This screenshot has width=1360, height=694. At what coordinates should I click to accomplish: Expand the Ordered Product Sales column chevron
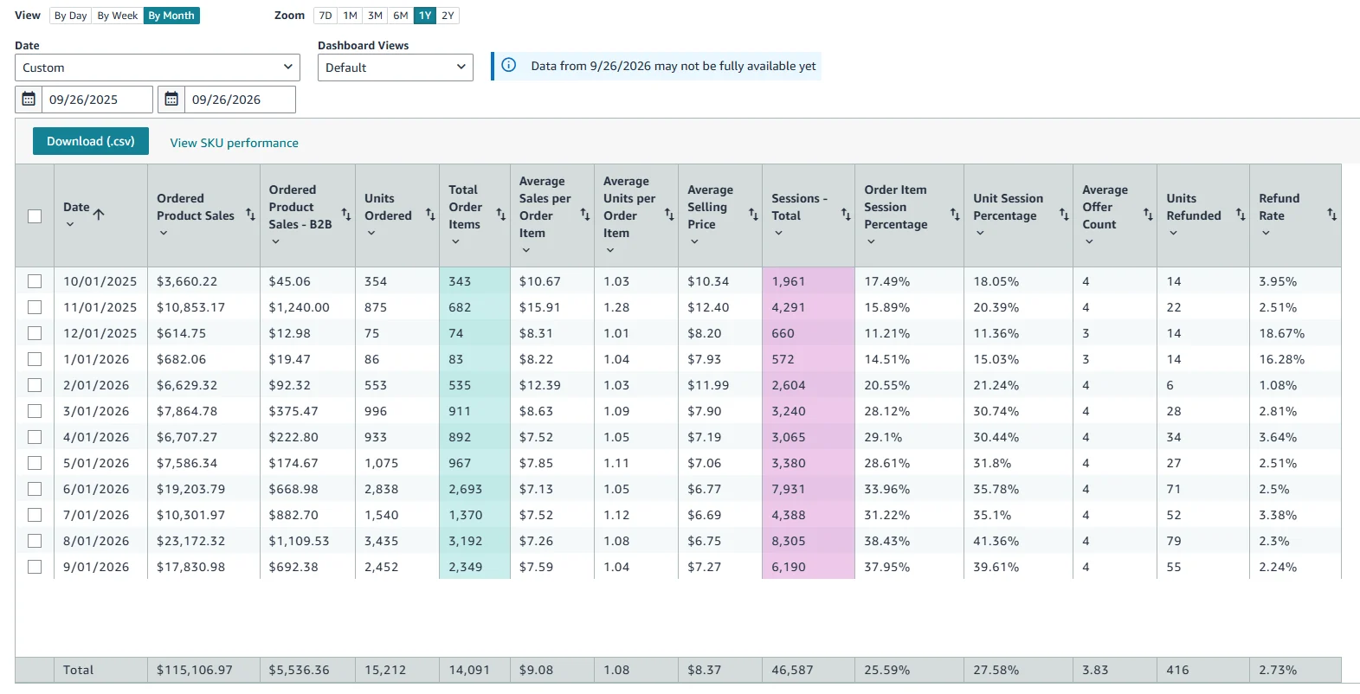click(164, 233)
